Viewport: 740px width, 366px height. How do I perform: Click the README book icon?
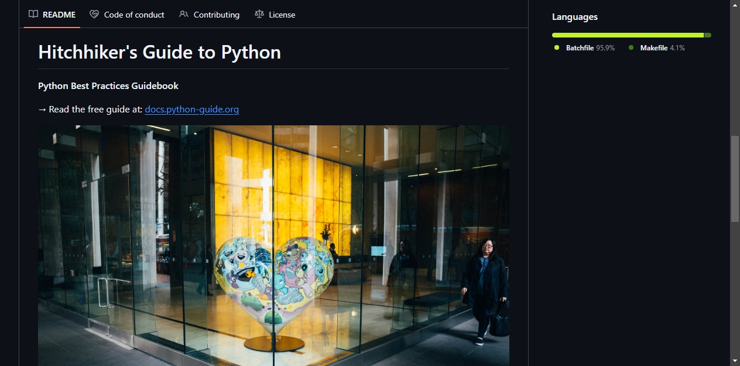click(33, 15)
